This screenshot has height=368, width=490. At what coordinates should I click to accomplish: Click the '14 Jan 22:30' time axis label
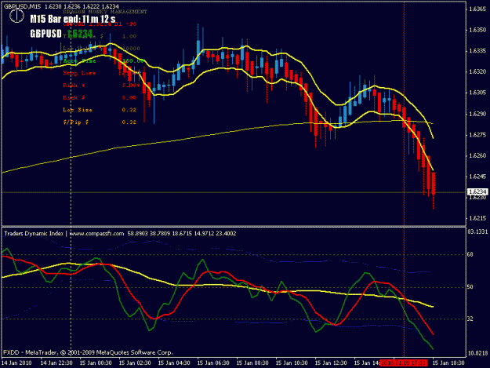56,363
